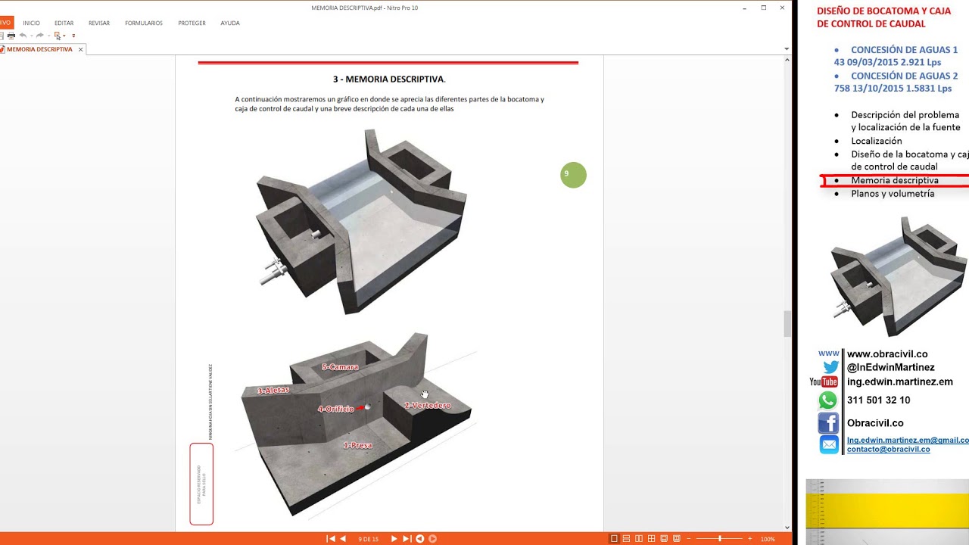Click the zoom slider handle
This screenshot has width=969, height=545.
tap(720, 538)
